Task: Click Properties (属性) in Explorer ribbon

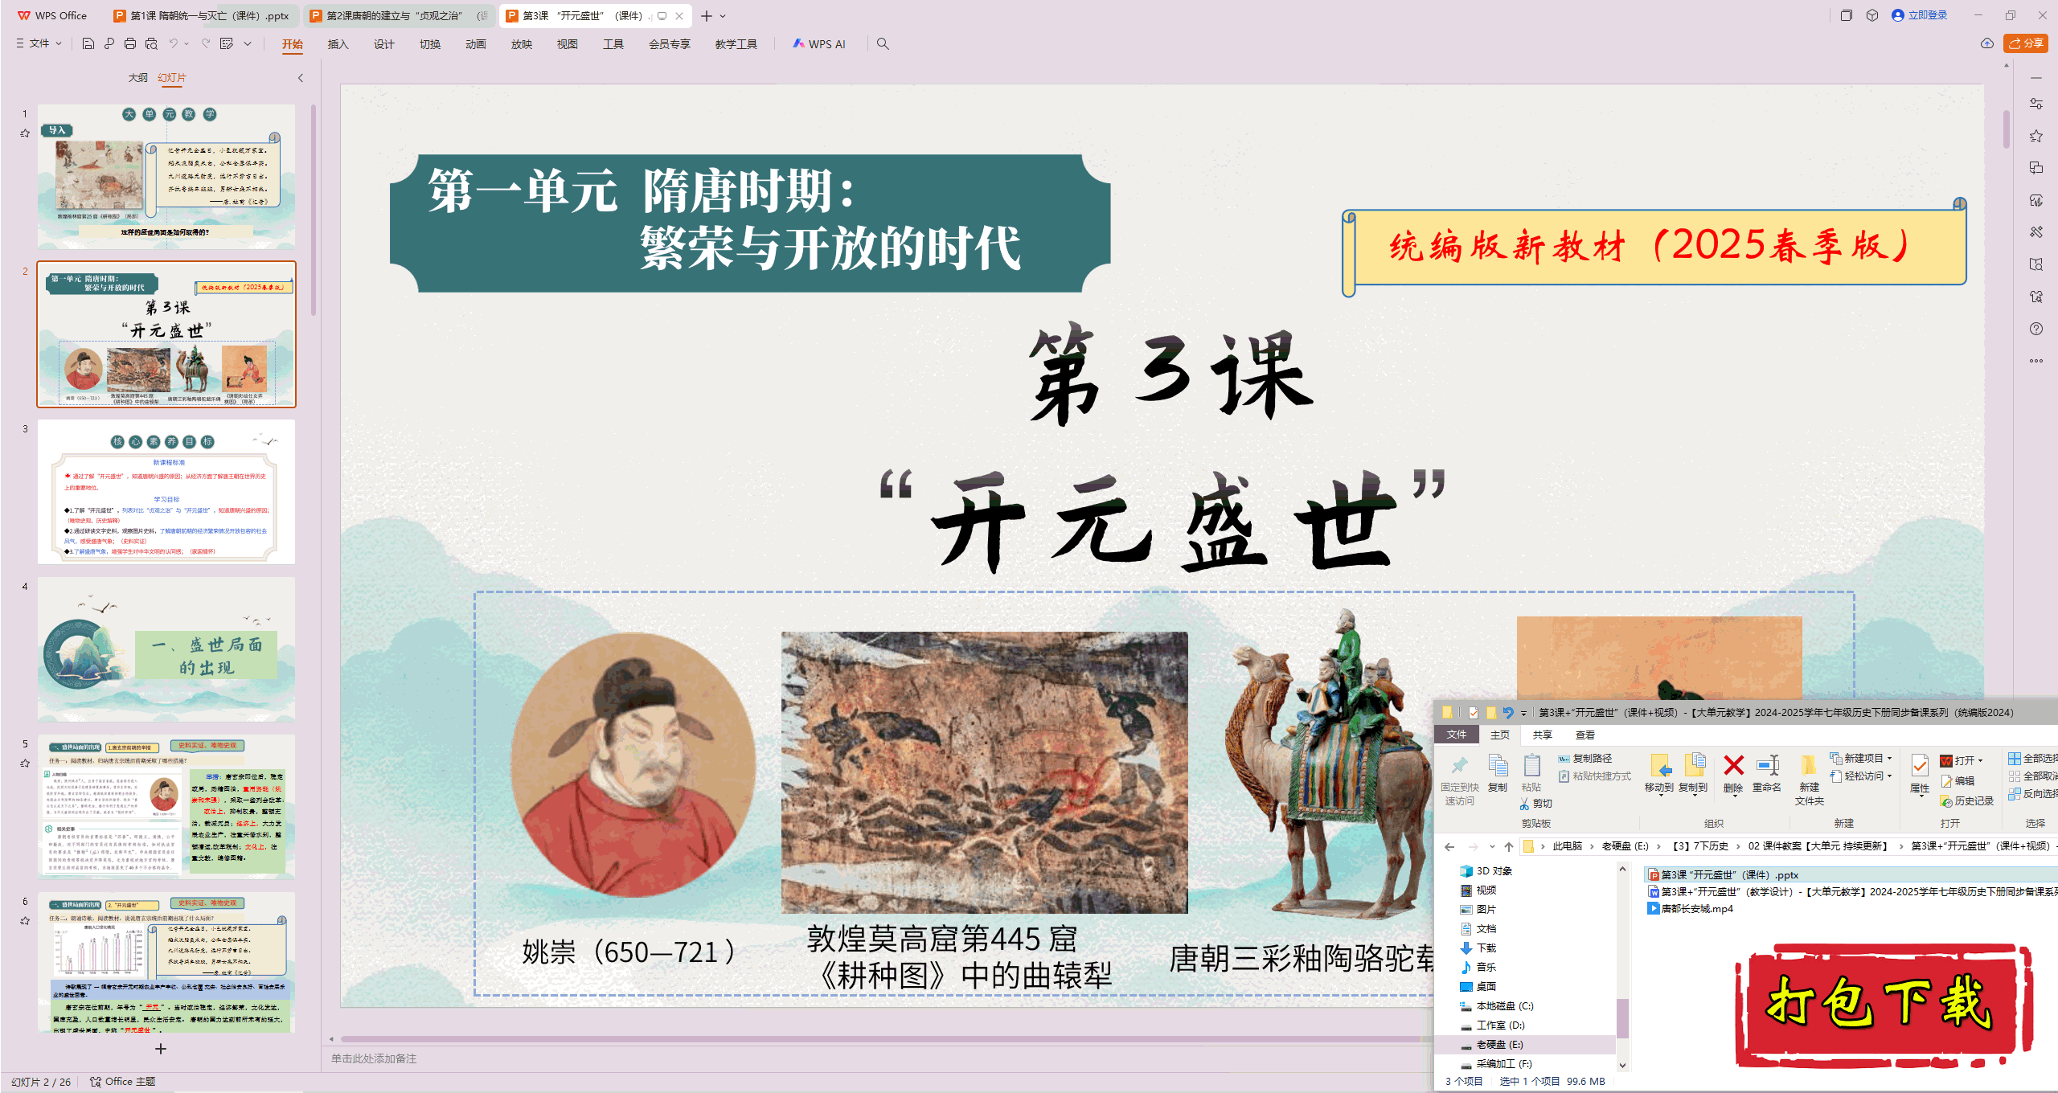Action: pyautogui.click(x=1920, y=774)
